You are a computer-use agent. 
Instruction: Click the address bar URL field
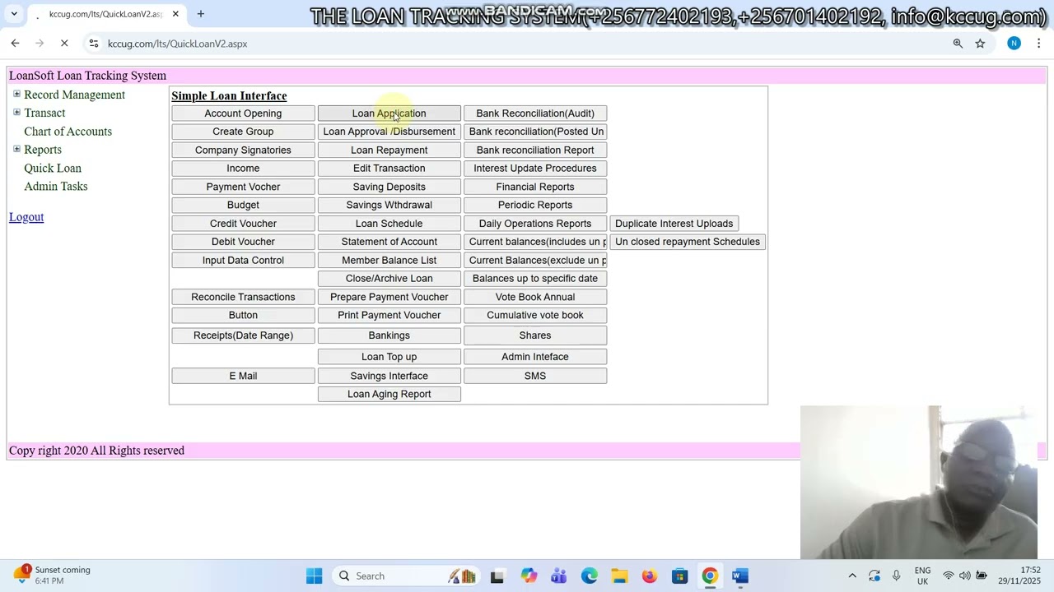click(x=527, y=44)
